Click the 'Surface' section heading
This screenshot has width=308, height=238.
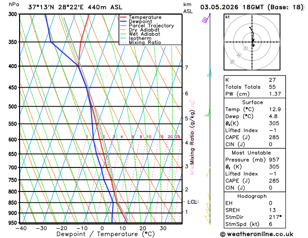click(252, 102)
